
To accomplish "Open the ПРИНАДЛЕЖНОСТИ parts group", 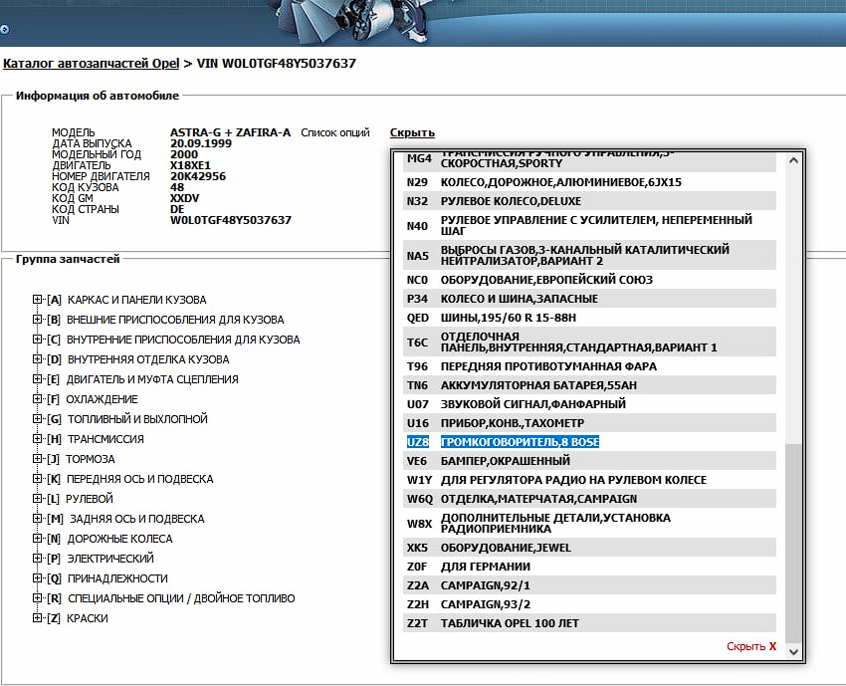I will point(117,578).
